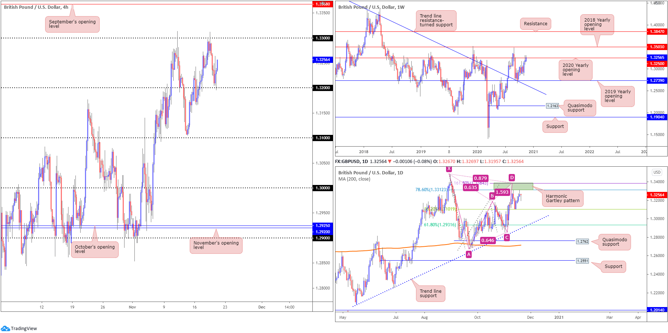
Task: Select the 2019 Yearly opening level callout
Action: point(617,96)
